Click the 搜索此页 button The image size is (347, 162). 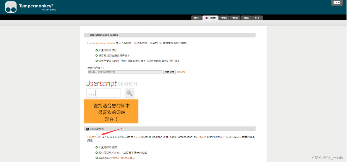[x=169, y=72]
